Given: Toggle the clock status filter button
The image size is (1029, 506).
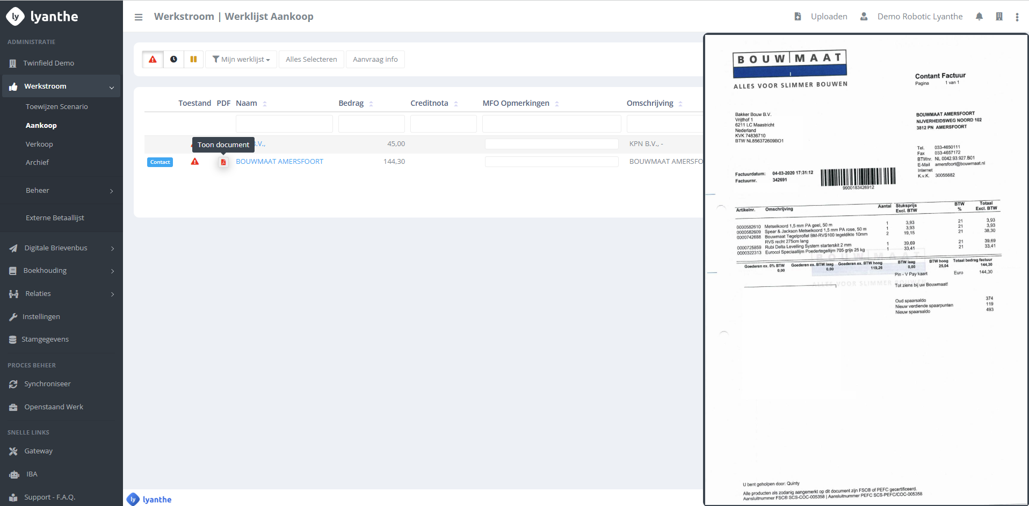Looking at the screenshot, I should [x=173, y=60].
